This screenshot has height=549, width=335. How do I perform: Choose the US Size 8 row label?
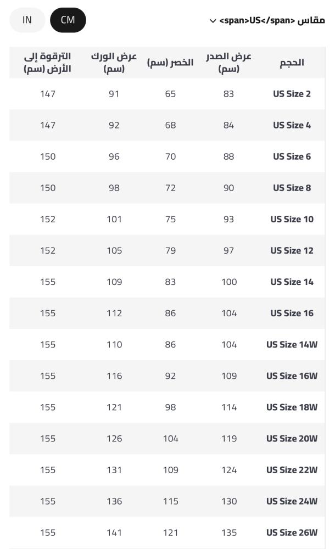click(x=292, y=188)
